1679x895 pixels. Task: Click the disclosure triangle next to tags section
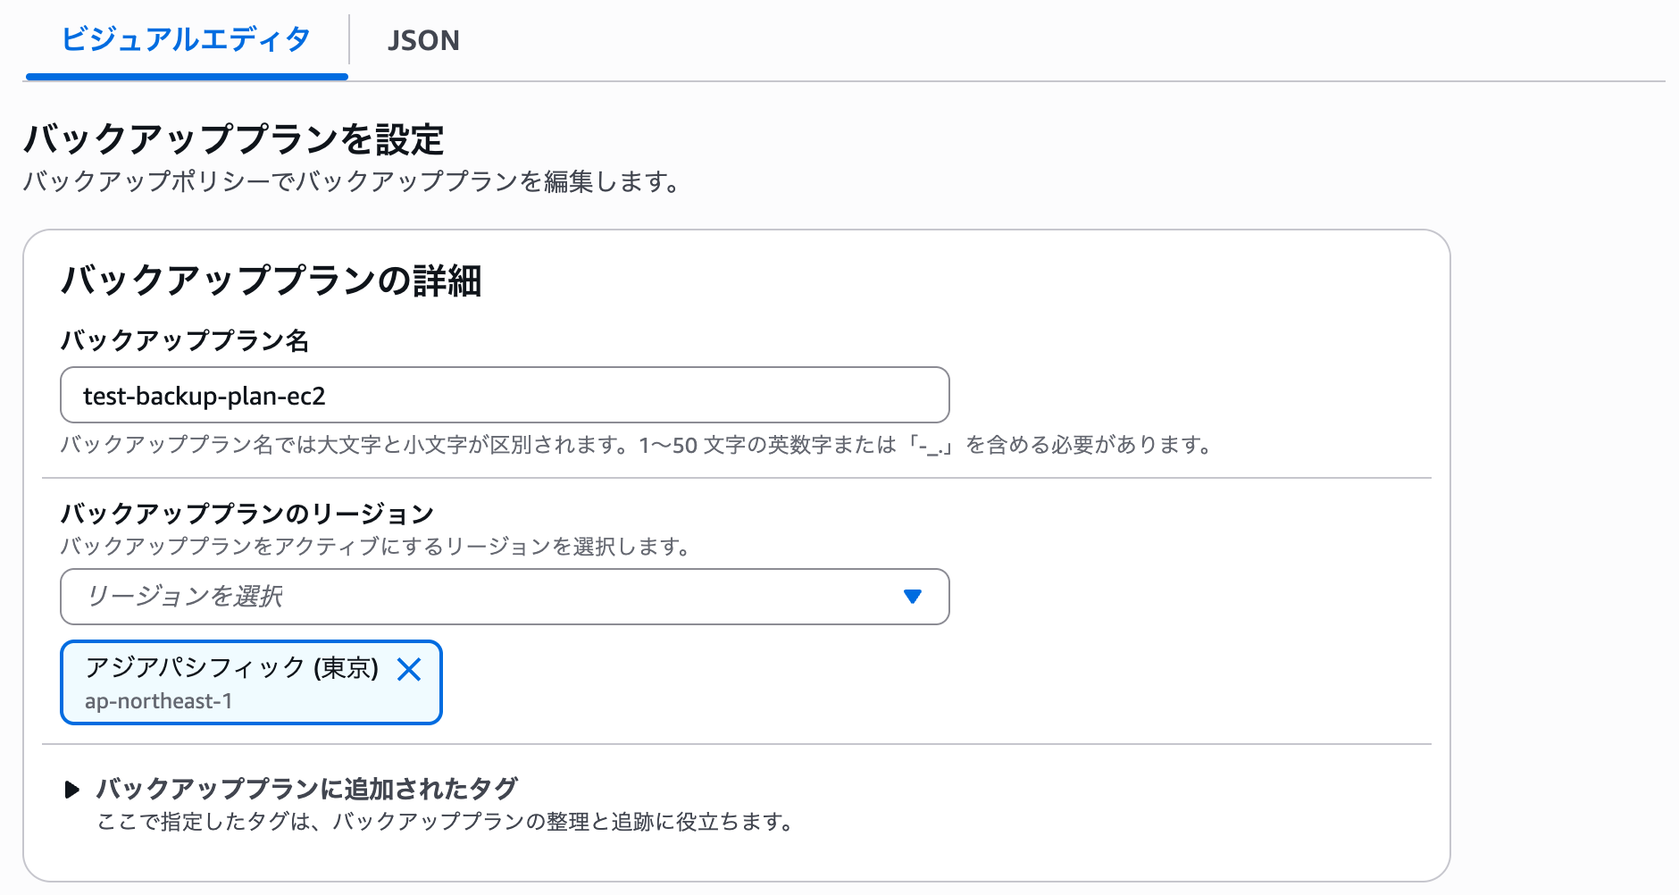(71, 788)
